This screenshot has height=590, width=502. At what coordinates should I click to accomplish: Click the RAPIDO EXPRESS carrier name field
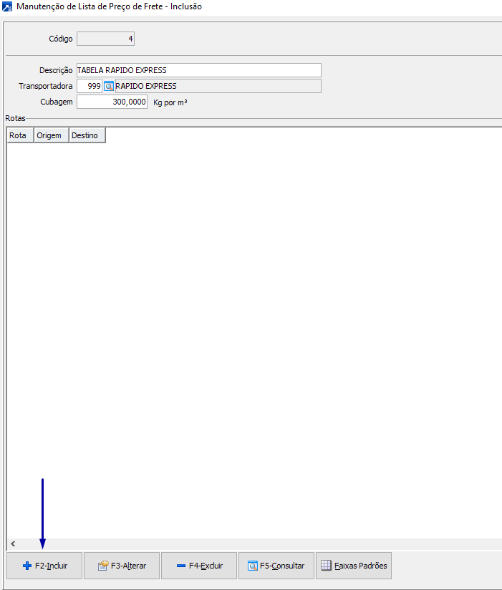(x=218, y=86)
